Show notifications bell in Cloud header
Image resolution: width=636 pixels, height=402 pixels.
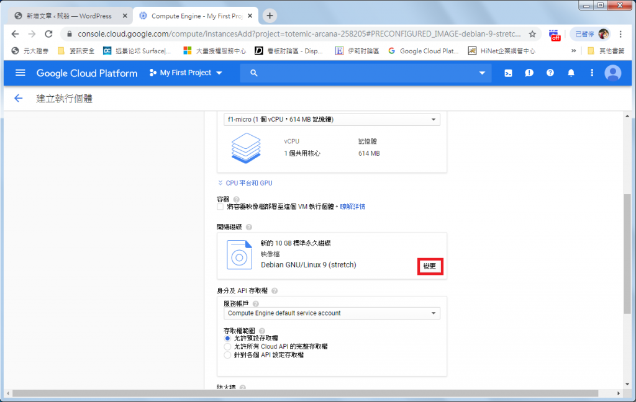tap(571, 73)
